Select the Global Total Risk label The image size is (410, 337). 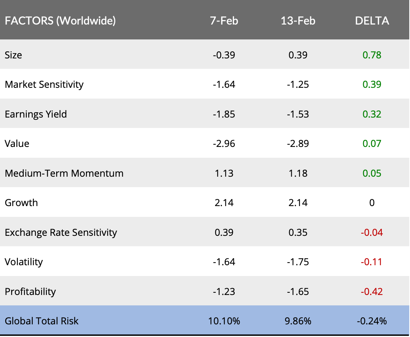[42, 321]
